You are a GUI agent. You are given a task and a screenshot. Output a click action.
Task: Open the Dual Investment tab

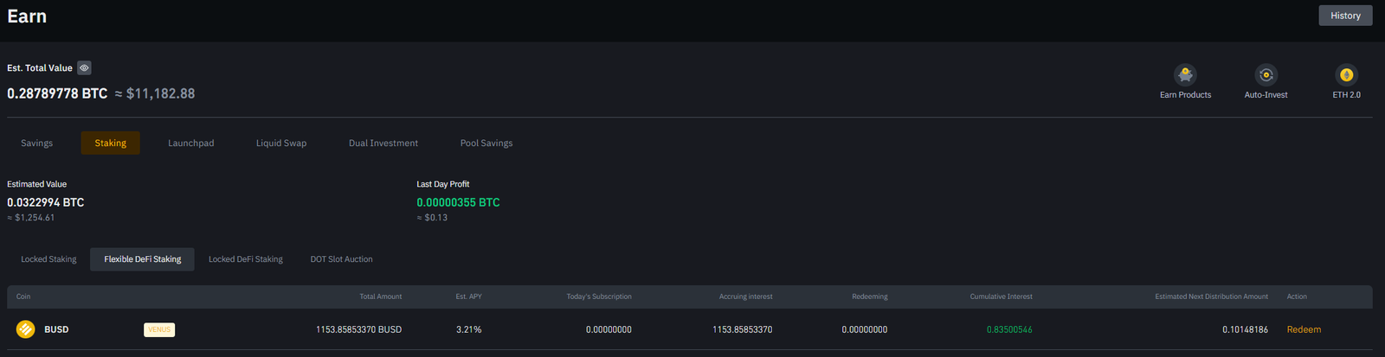(x=383, y=143)
